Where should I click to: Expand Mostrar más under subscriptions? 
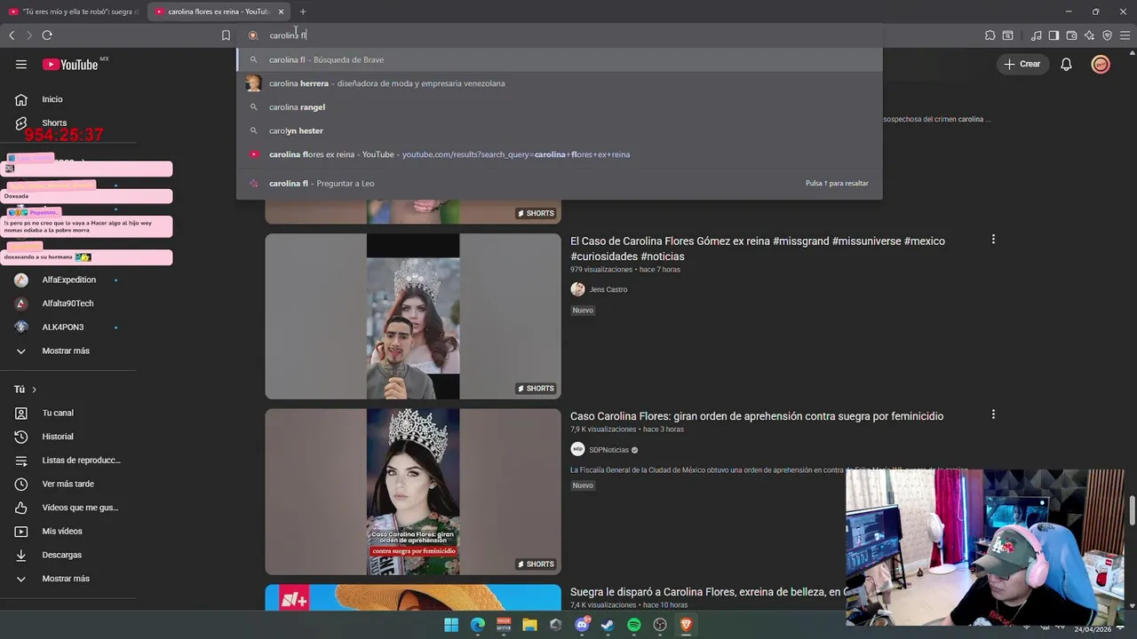pyautogui.click(x=66, y=351)
